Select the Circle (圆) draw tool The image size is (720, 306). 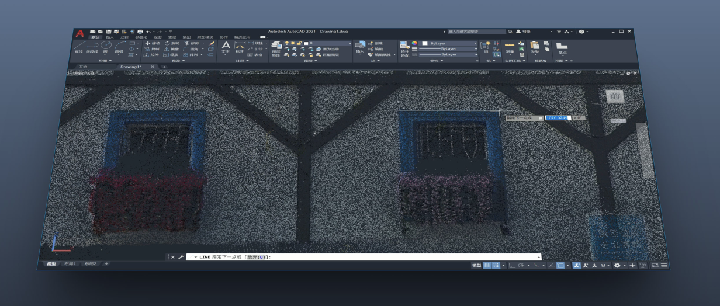pyautogui.click(x=106, y=46)
